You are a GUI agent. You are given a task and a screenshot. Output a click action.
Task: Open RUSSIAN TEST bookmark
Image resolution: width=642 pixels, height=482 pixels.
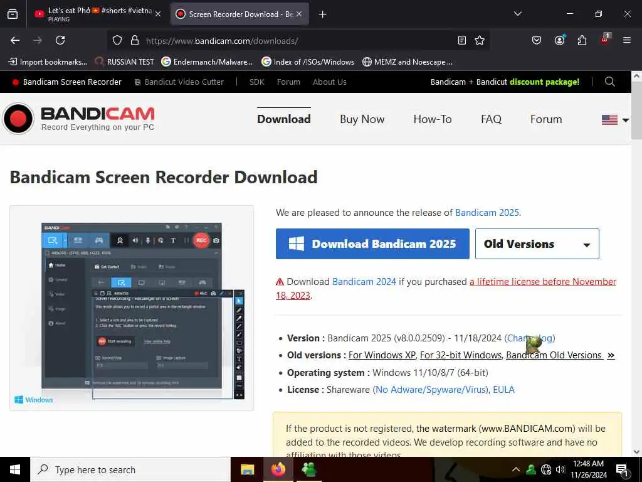pos(125,62)
